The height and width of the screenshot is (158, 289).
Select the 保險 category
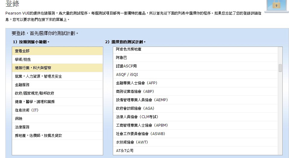coord(57,119)
